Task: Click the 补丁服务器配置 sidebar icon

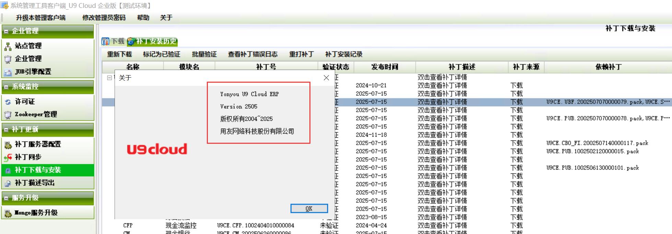Action: (8, 145)
